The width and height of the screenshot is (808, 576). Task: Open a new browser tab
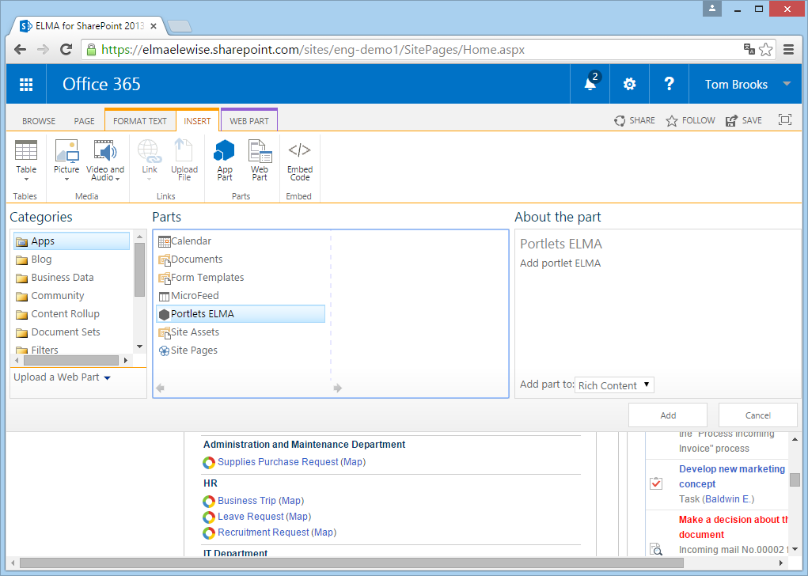[180, 26]
